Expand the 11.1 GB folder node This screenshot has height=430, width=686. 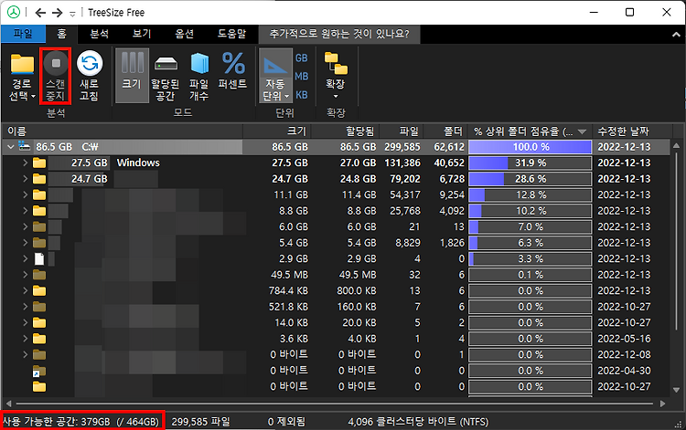[x=25, y=194]
